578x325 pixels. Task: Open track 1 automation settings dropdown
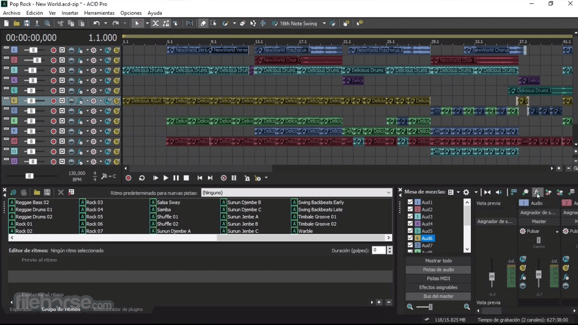pyautogui.click(x=100, y=50)
